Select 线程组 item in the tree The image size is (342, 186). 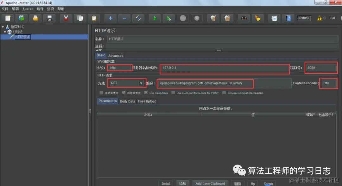[x=17, y=32]
